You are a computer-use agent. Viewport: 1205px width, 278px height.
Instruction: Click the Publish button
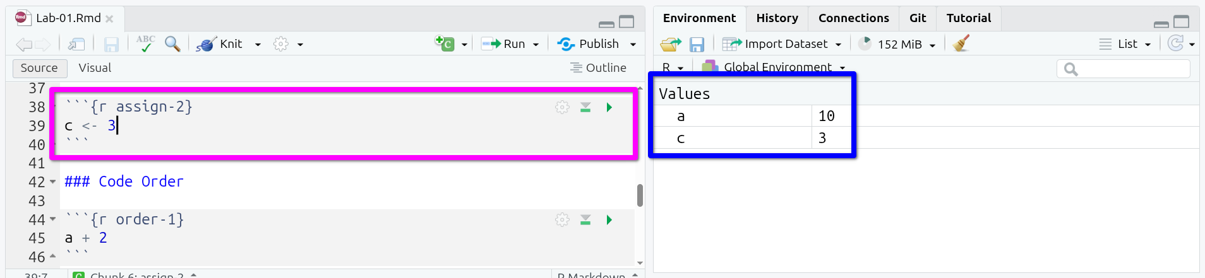click(x=589, y=43)
